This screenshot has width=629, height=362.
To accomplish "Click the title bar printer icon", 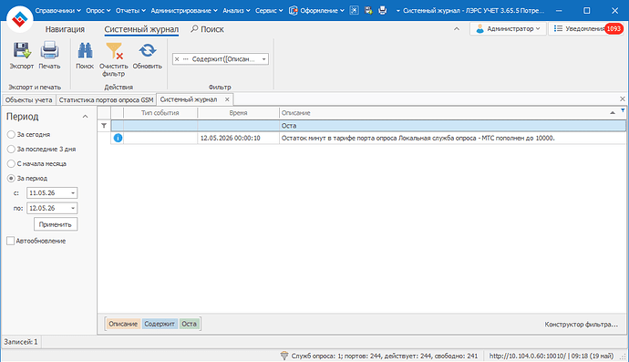I will coord(382,10).
